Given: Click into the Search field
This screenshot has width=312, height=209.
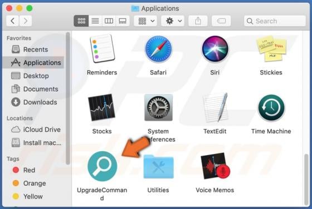Looking at the screenshot, I should [x=275, y=21].
